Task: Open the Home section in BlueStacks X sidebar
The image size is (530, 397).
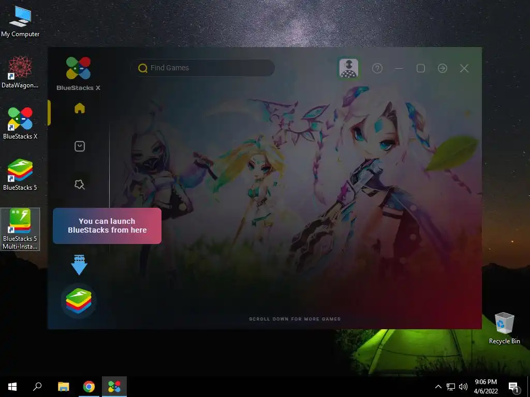Action: coord(79,109)
